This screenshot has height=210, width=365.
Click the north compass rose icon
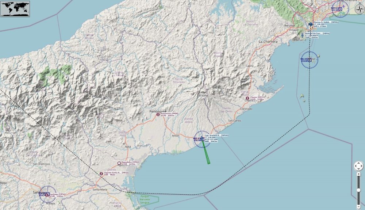360,9
